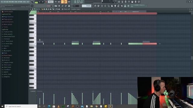Click the step edit arrow icon
193x108 pixels.
click(59, 6)
